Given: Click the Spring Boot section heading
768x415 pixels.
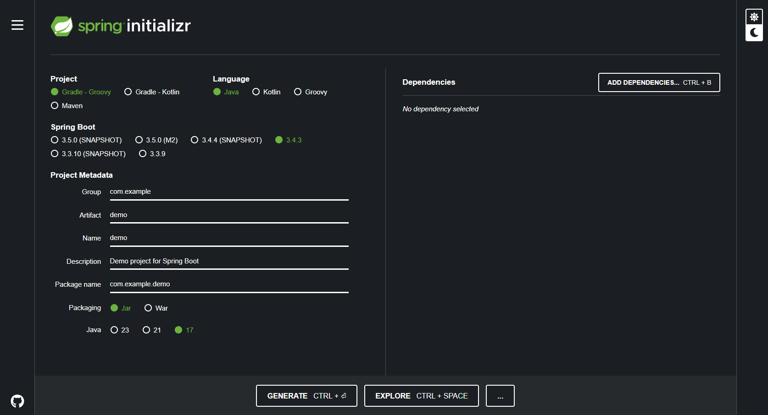Looking at the screenshot, I should click(73, 127).
